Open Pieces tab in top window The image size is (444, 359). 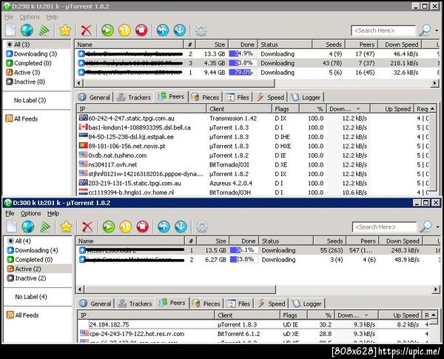coord(205,98)
